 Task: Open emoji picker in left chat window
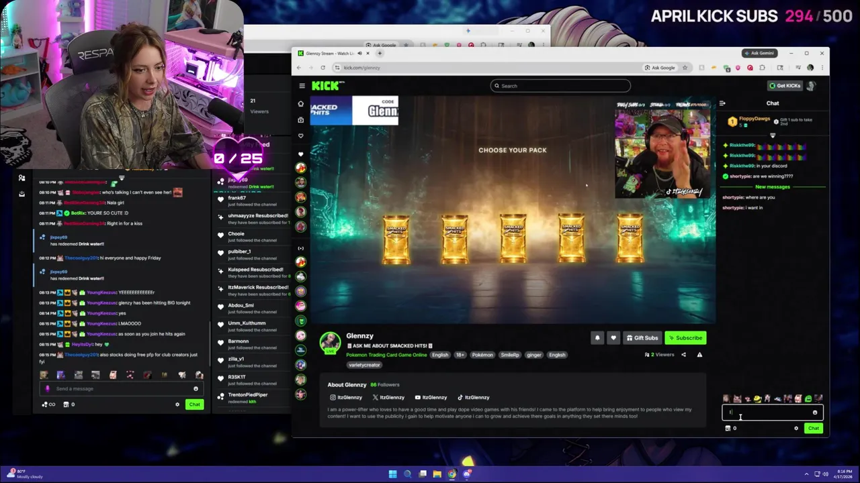click(x=196, y=389)
